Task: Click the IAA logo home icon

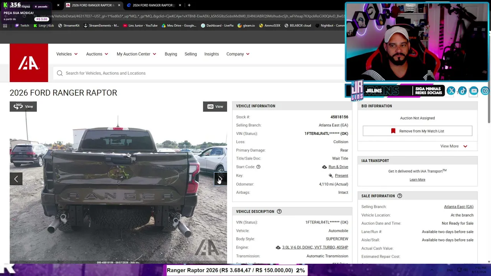Action: tap(29, 63)
